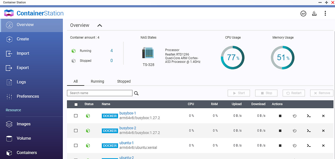Stop the busybox-1 container via square icon

click(x=280, y=116)
